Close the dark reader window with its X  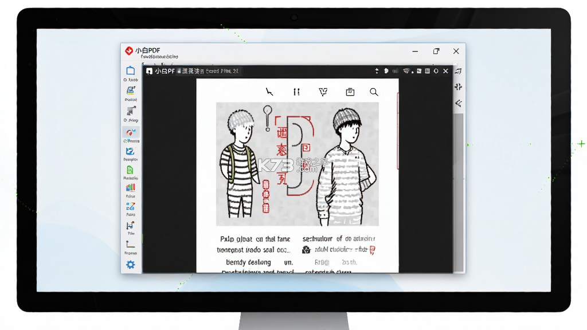[x=445, y=71]
